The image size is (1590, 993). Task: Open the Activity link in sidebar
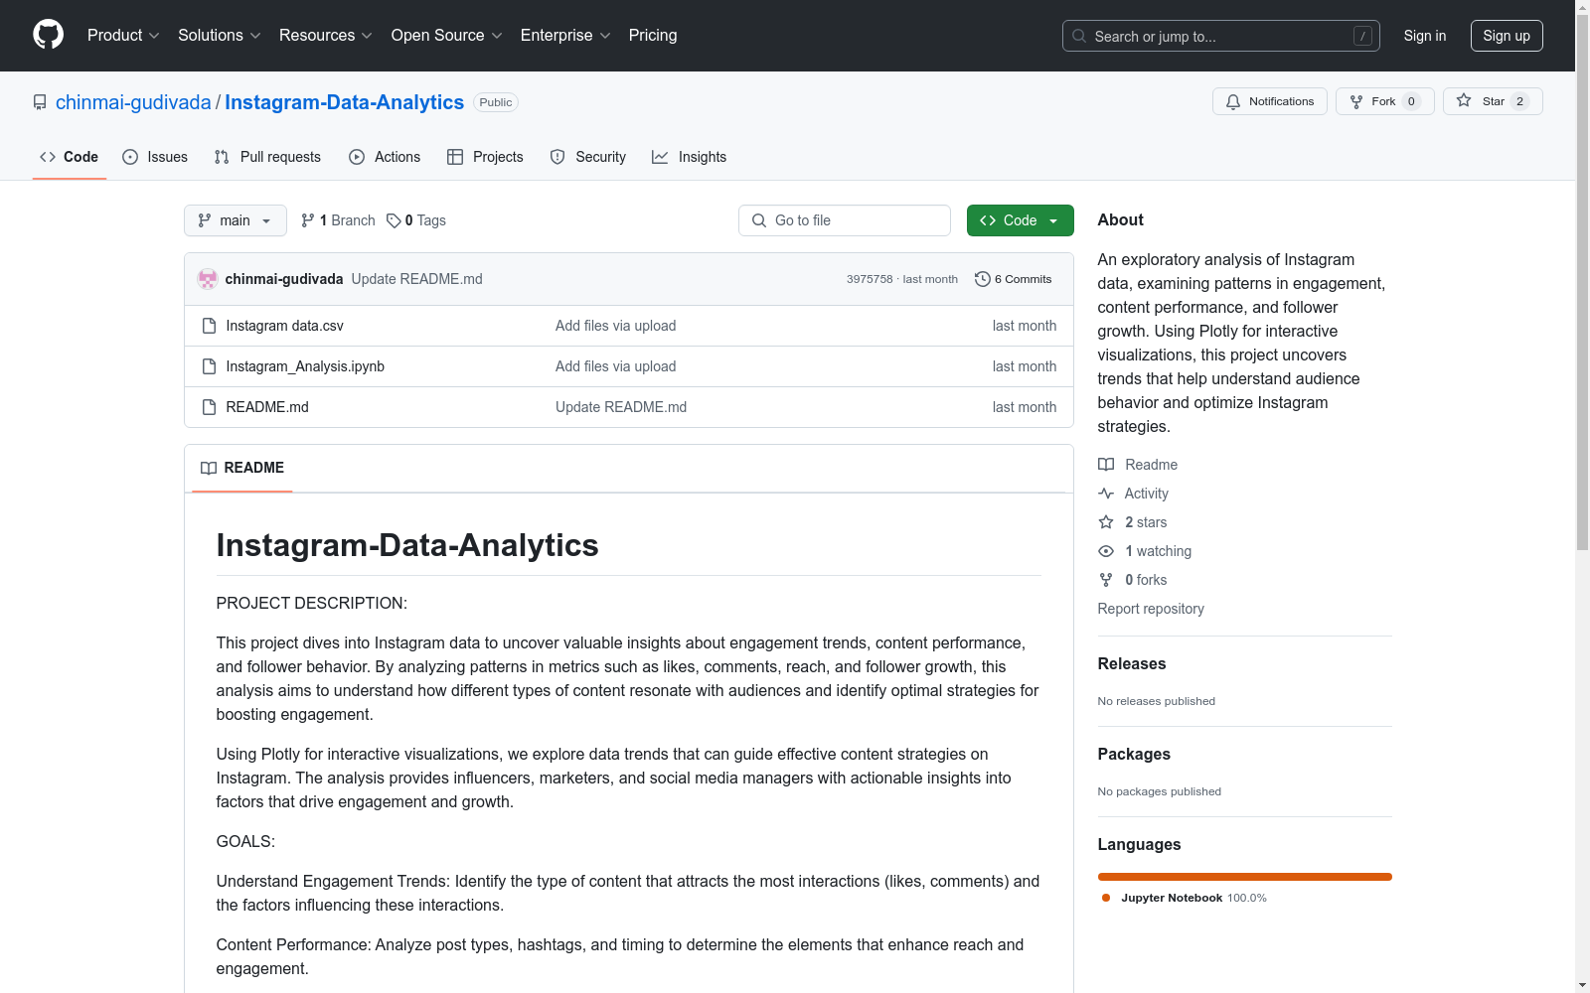tap(1133, 494)
